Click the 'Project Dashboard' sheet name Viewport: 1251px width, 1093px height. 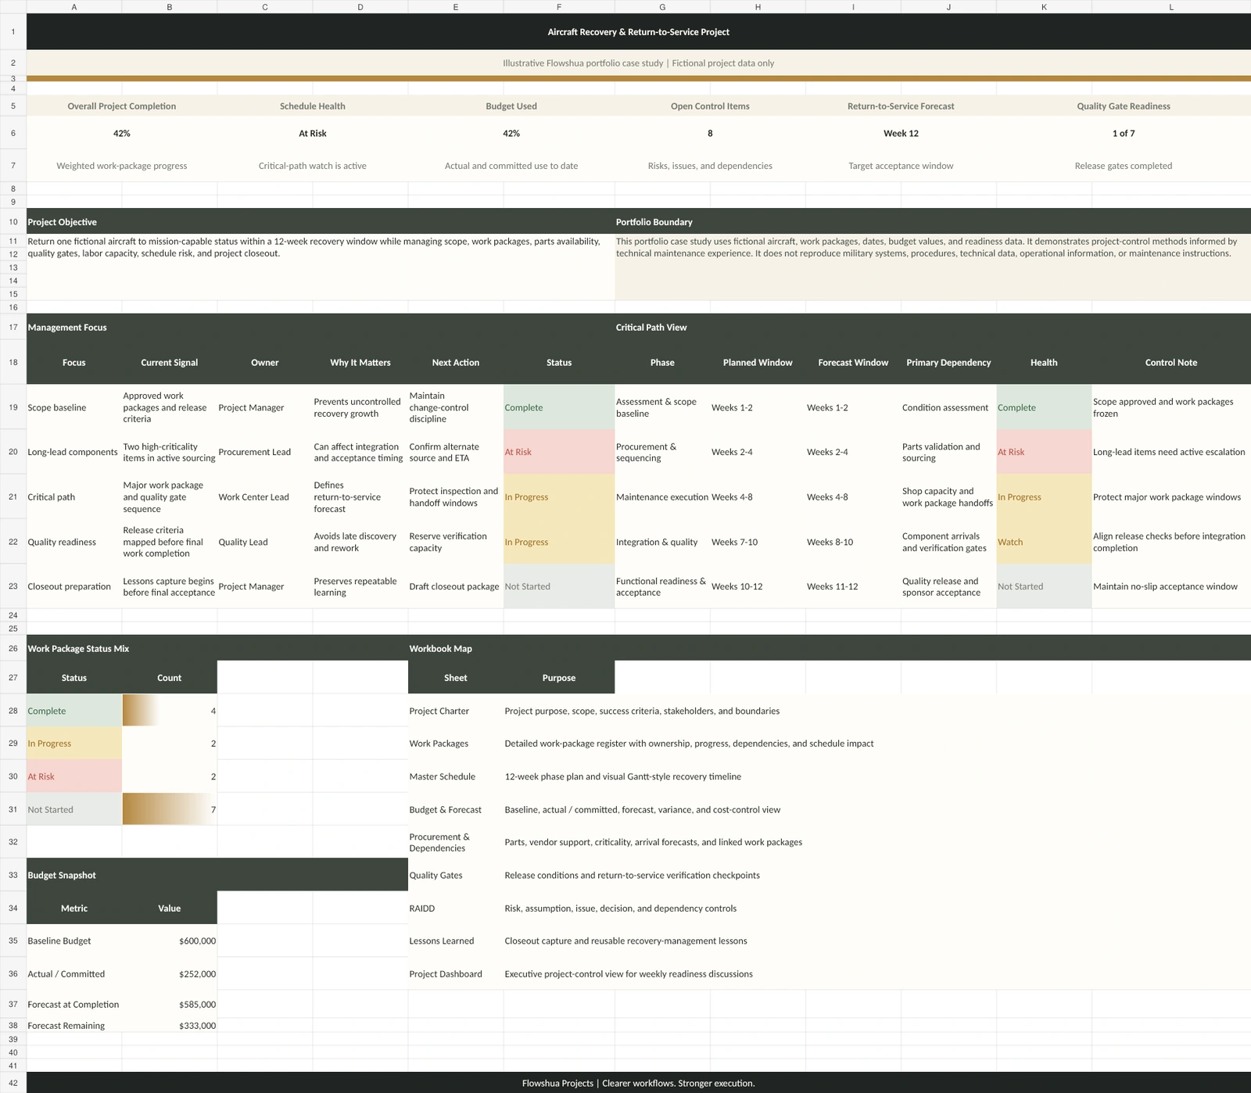click(x=446, y=974)
